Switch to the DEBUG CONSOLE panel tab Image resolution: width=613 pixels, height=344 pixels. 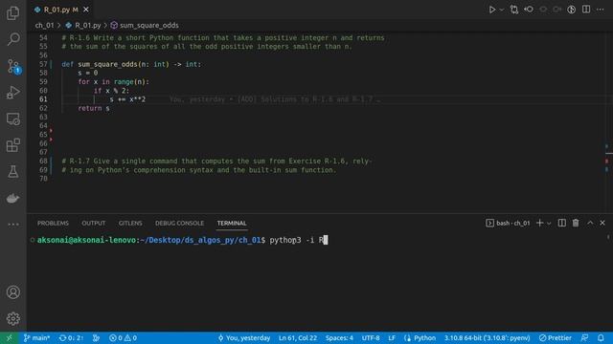(x=179, y=223)
